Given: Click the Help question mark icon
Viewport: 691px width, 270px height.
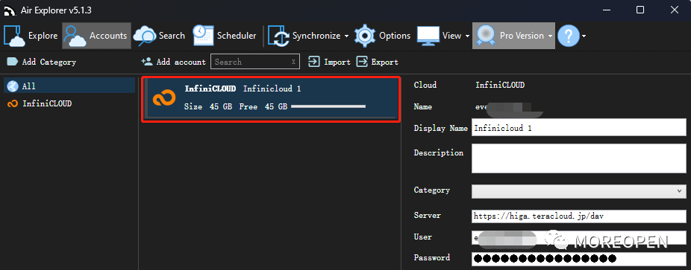Looking at the screenshot, I should (568, 36).
